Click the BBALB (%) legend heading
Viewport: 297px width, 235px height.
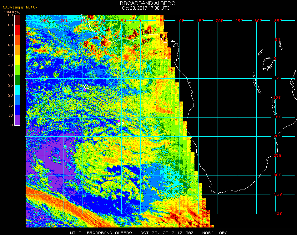[12, 12]
